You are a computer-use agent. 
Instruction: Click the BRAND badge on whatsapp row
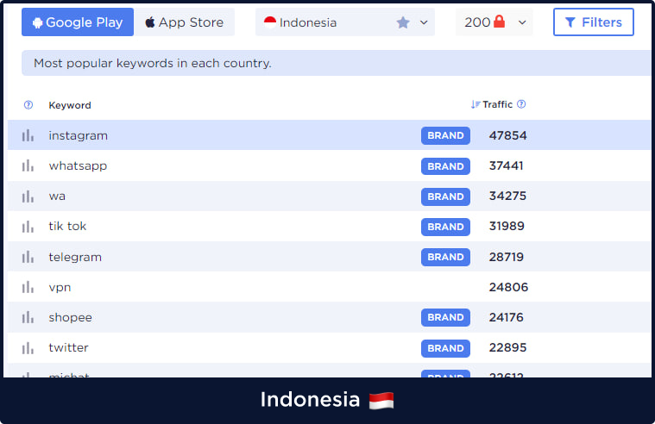click(445, 166)
